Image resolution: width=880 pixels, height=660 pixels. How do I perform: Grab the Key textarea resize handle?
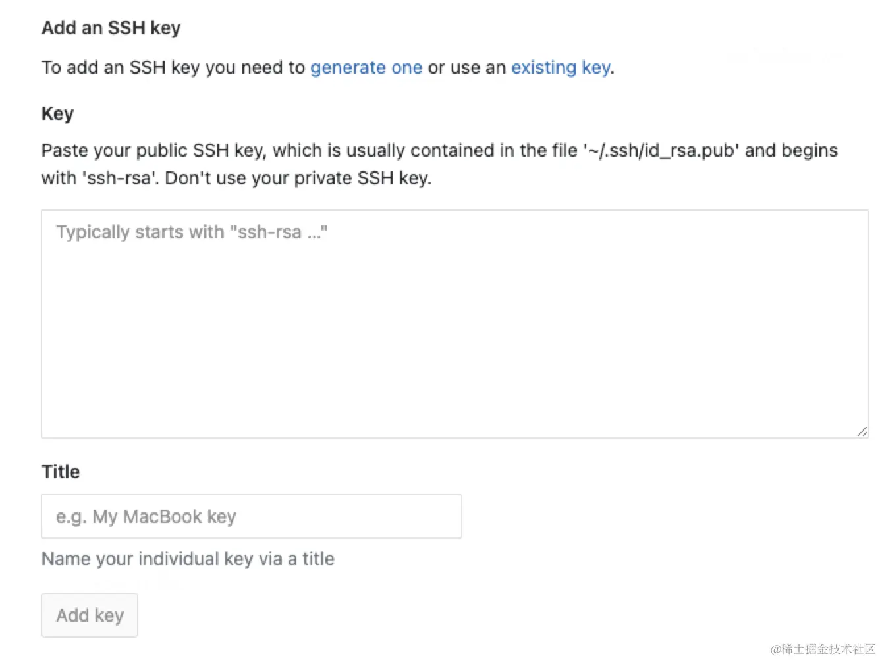point(862,431)
